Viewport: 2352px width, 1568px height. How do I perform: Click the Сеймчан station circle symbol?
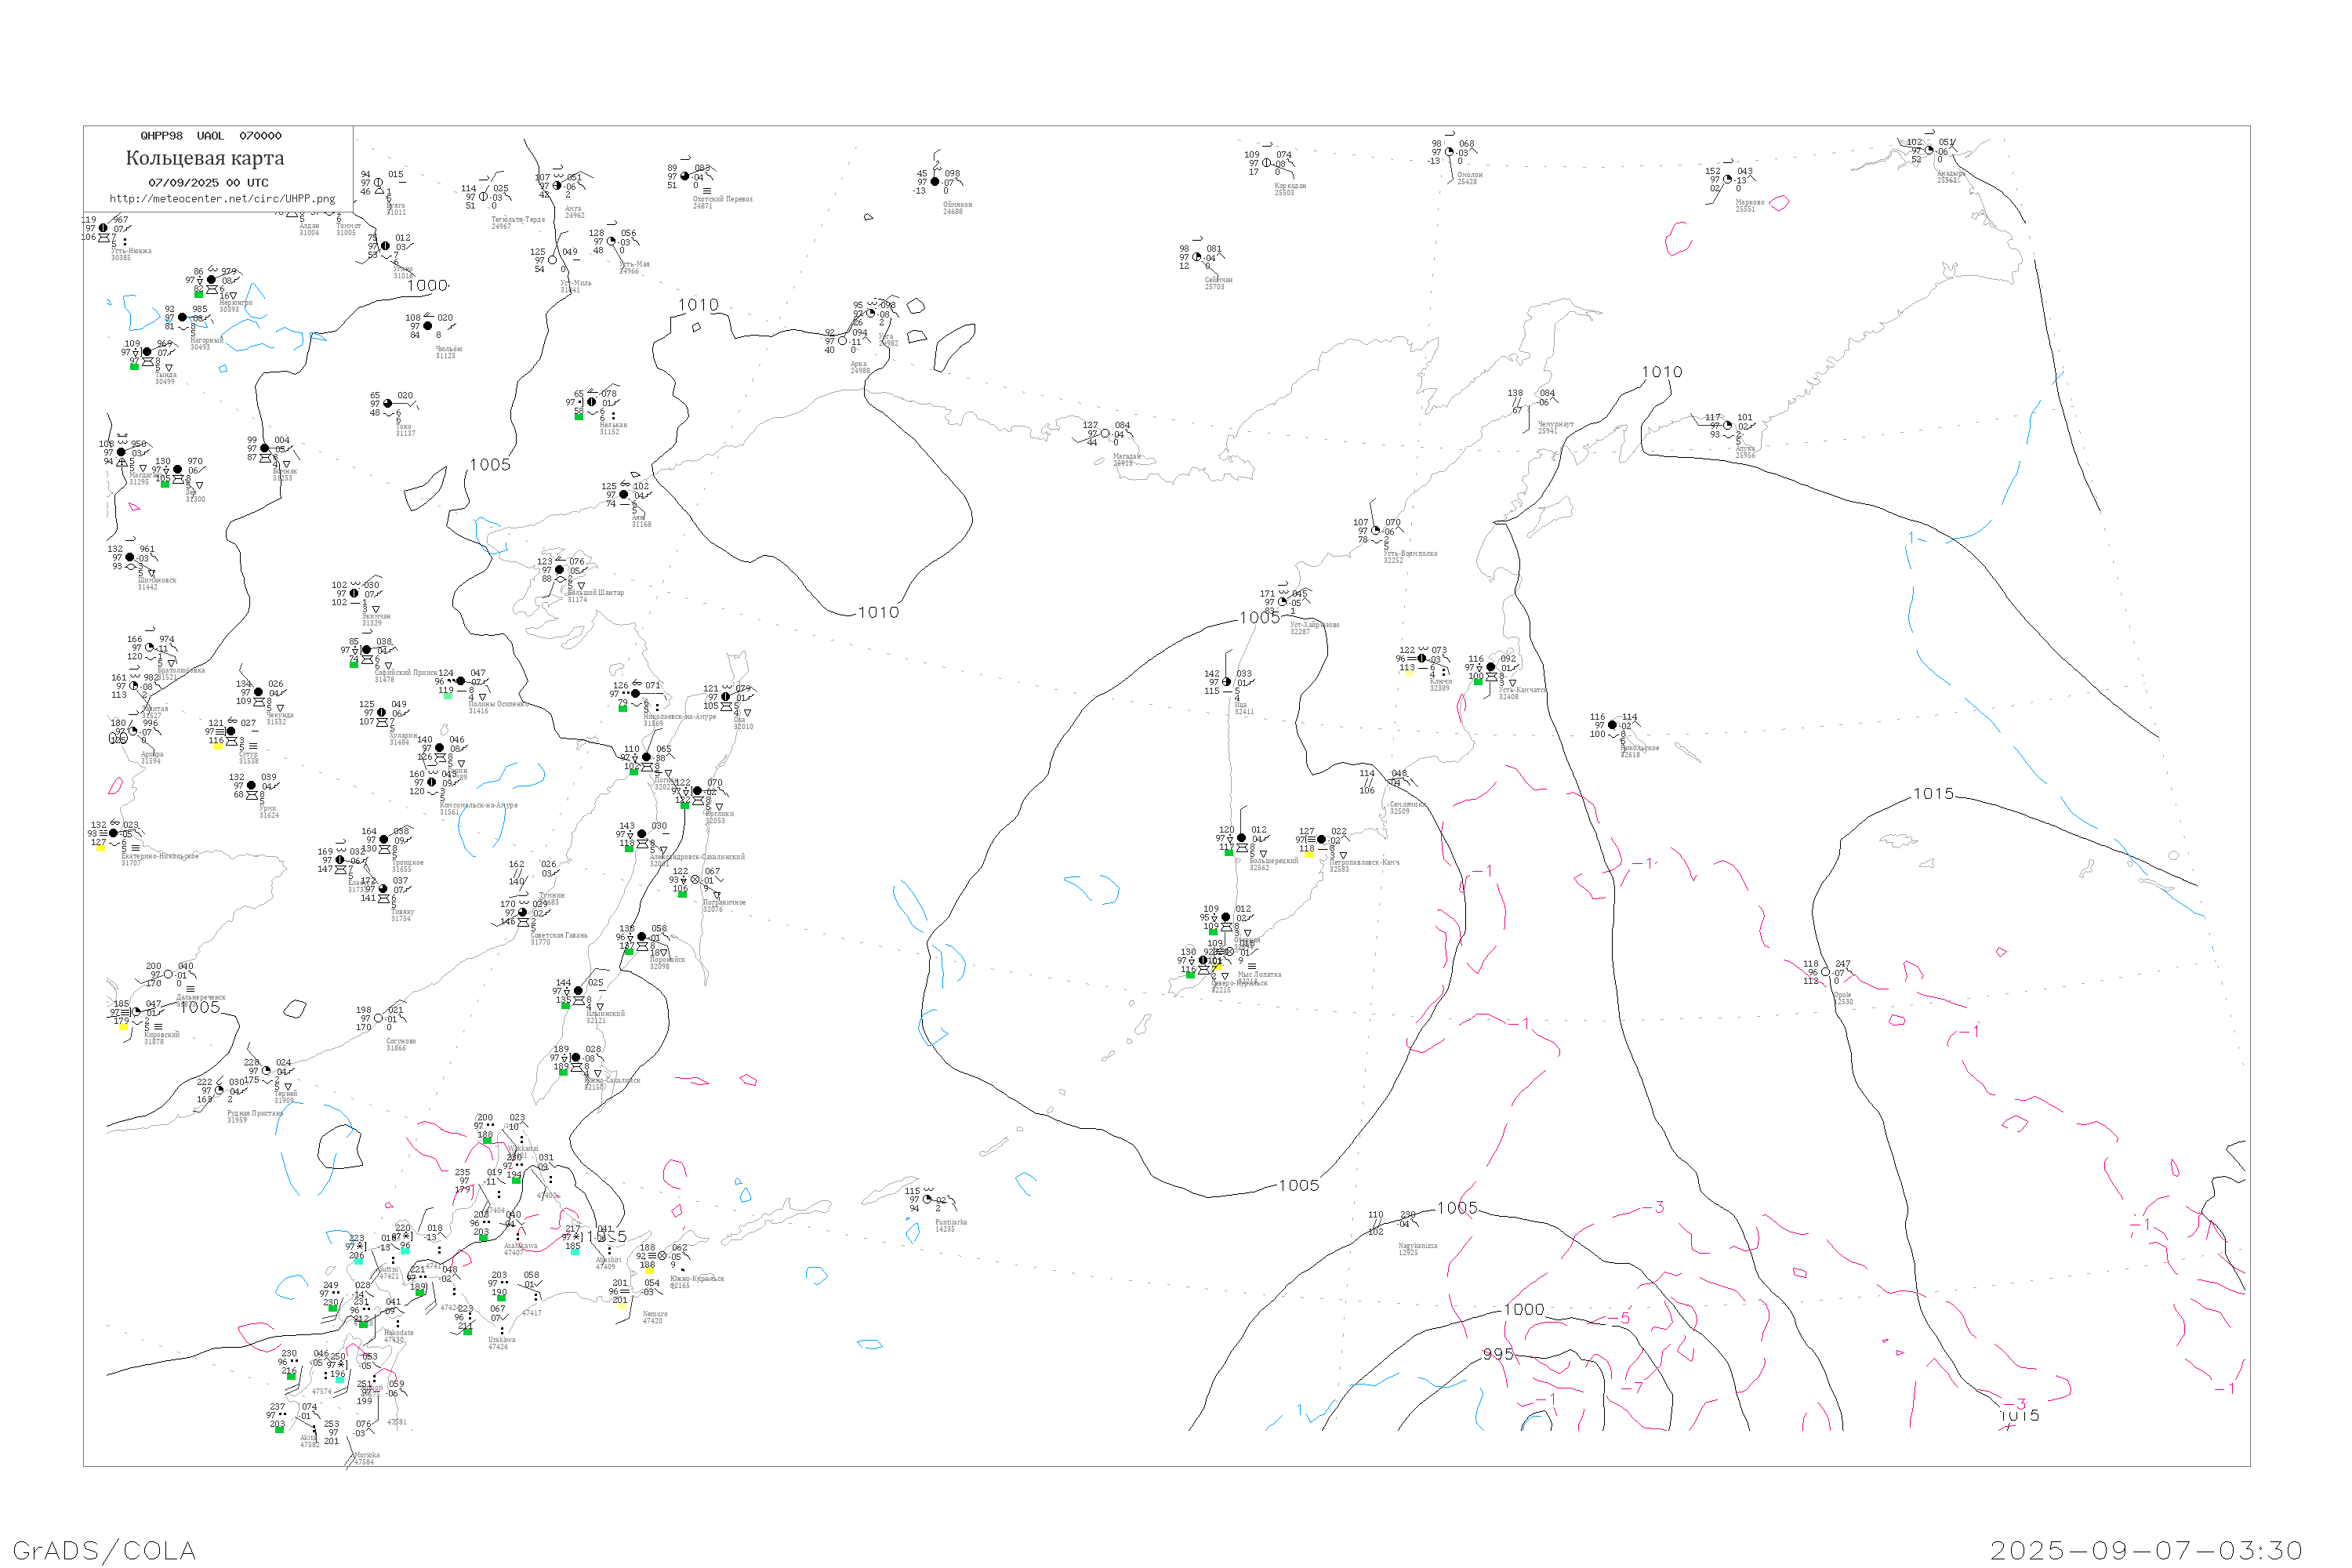pyautogui.click(x=1197, y=257)
